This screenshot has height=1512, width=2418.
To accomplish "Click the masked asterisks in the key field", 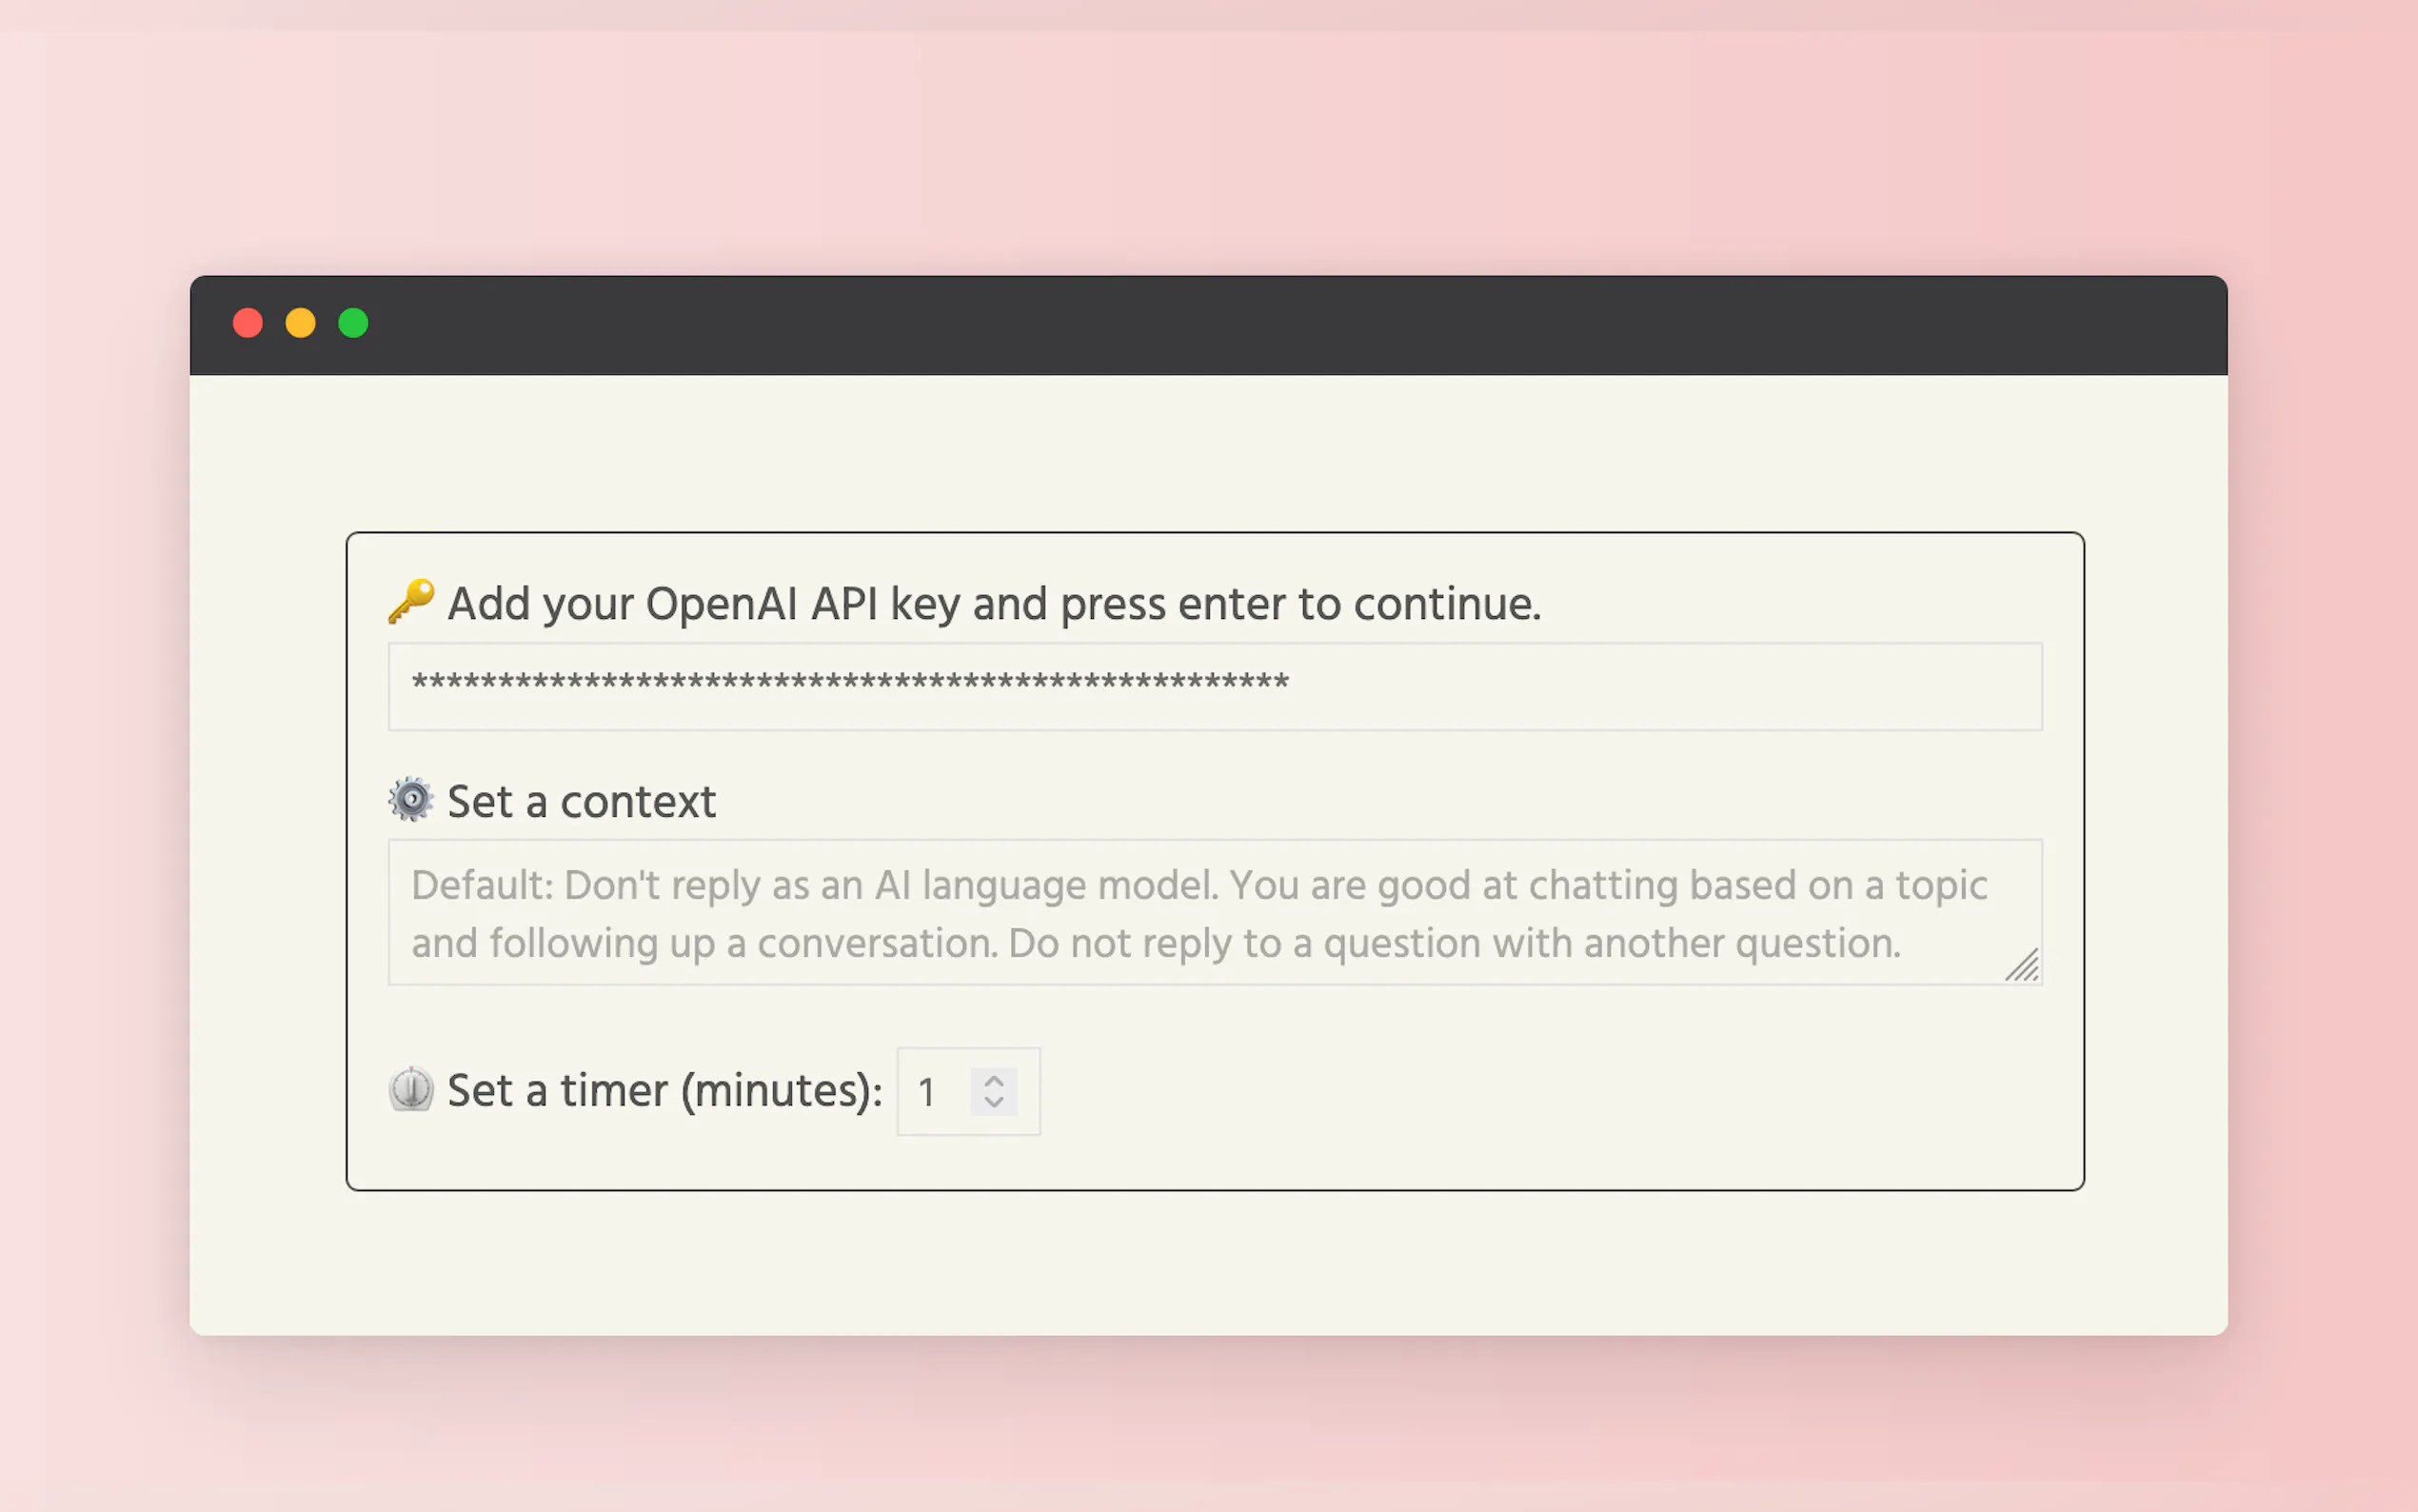I will tap(850, 684).
